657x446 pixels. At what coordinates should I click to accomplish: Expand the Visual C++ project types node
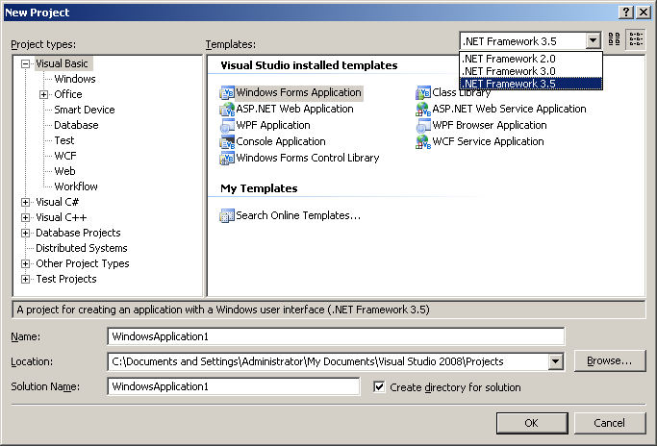26,218
